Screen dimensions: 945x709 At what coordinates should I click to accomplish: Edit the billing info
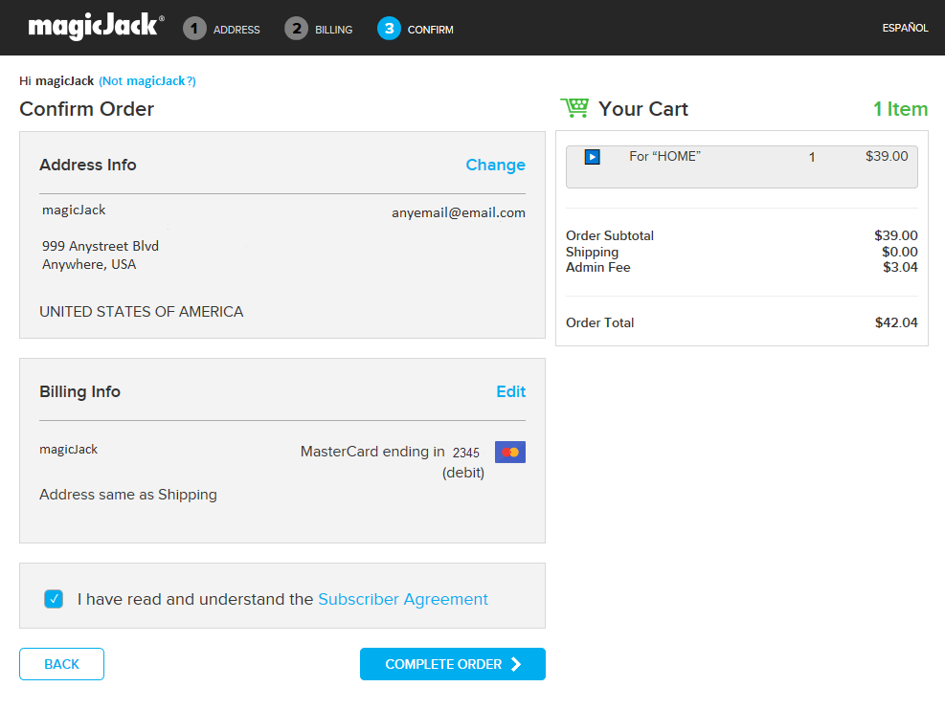click(510, 391)
